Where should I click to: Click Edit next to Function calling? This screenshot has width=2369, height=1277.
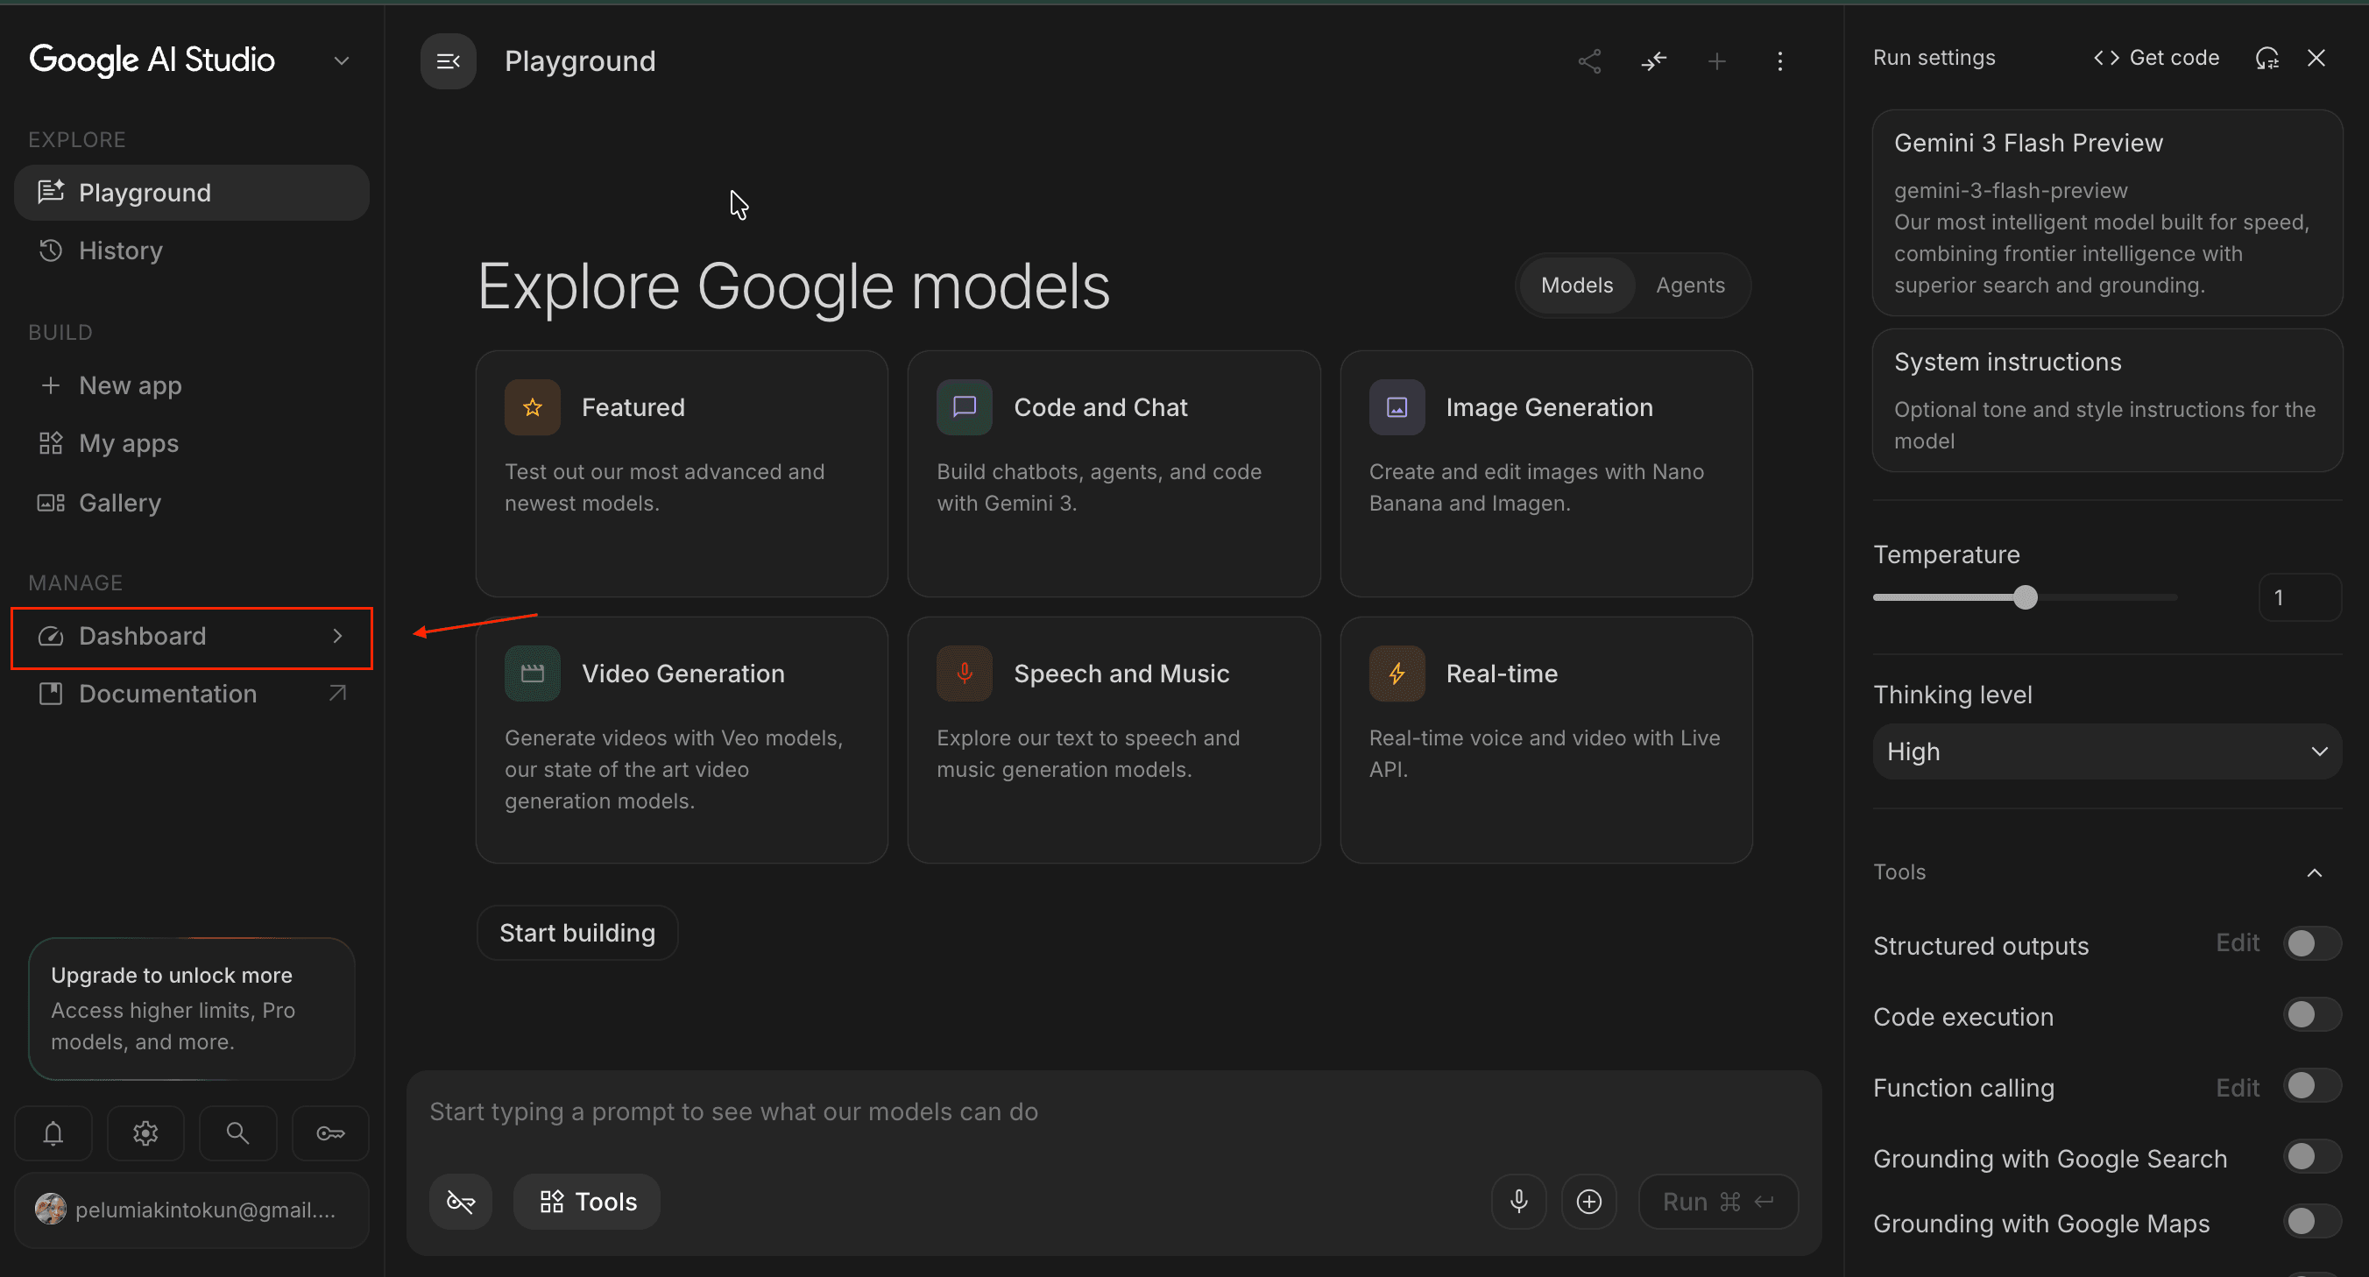click(x=2237, y=1089)
